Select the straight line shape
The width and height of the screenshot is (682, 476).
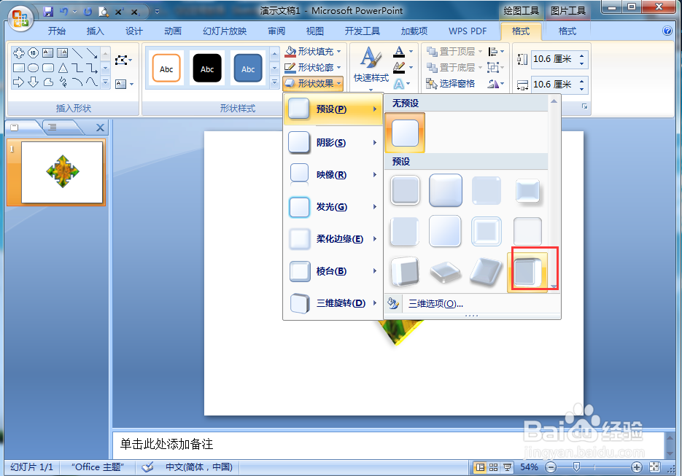(x=77, y=53)
